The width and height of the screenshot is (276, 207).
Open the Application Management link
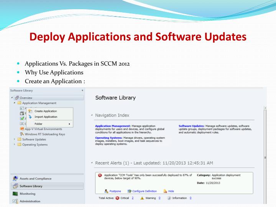point(113,126)
